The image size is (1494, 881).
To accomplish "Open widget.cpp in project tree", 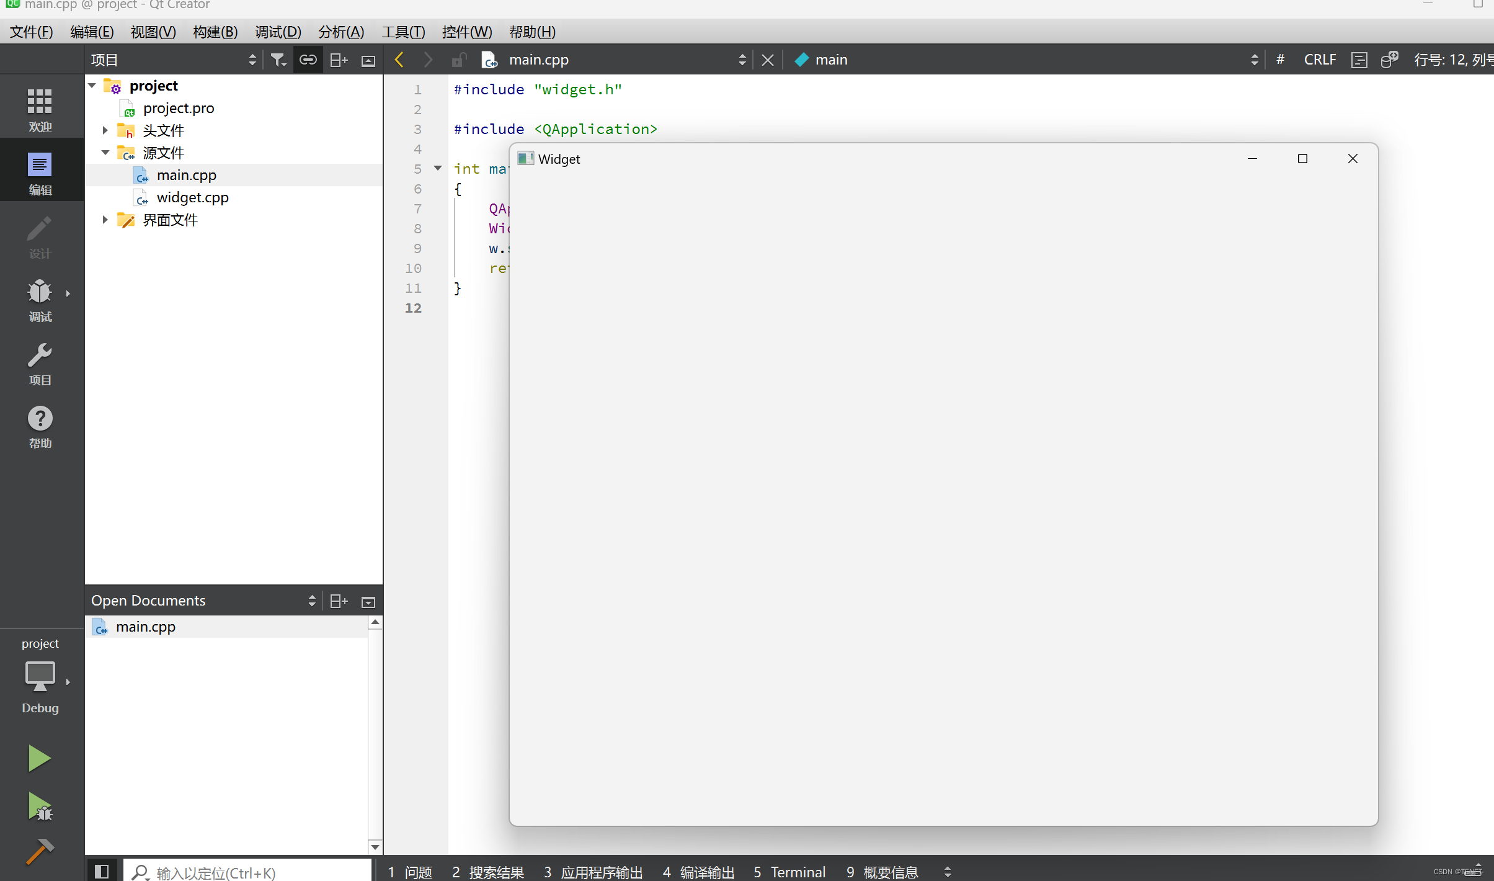I will pos(192,197).
